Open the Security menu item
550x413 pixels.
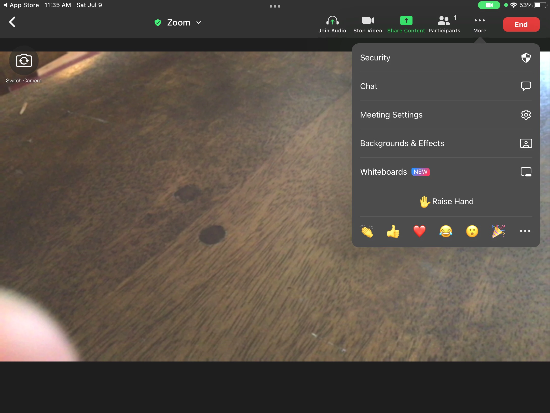point(446,58)
